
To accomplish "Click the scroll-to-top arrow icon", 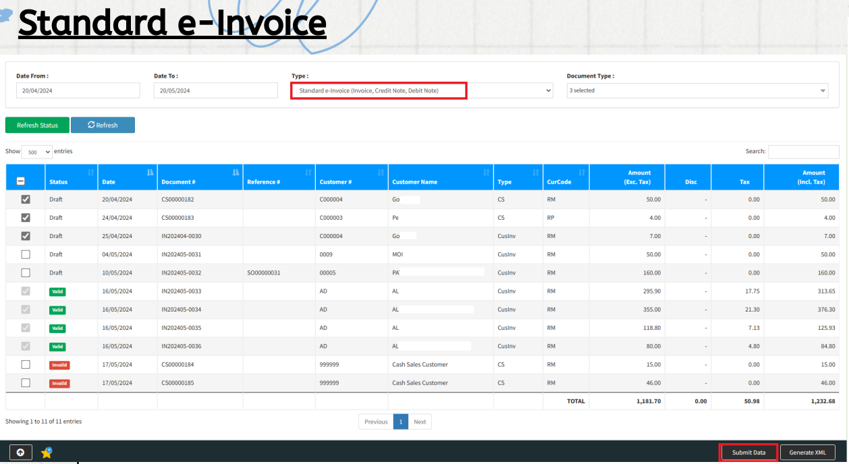I will point(20,453).
